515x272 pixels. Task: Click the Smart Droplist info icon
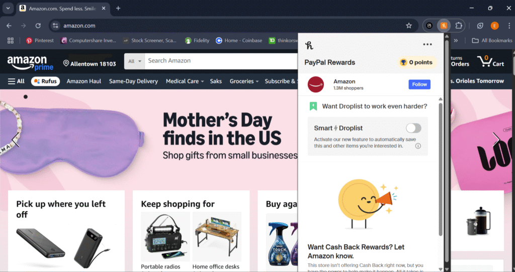[418, 146]
